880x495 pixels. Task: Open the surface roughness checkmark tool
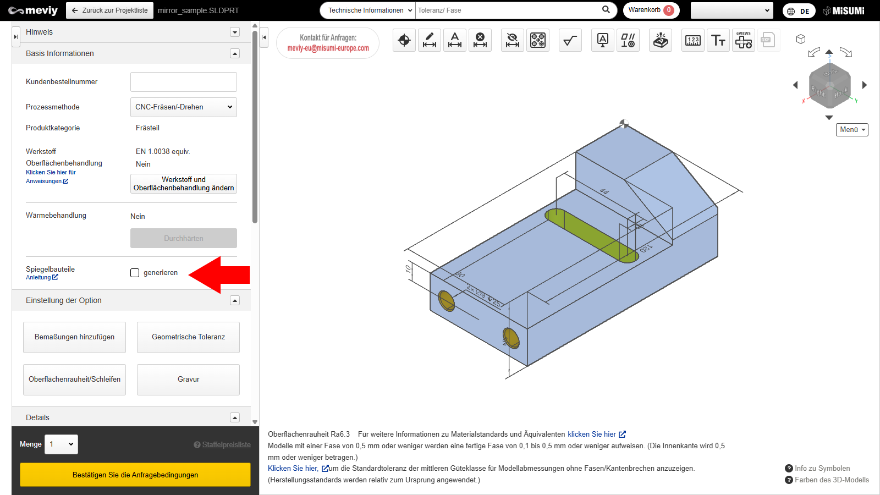pyautogui.click(x=570, y=40)
